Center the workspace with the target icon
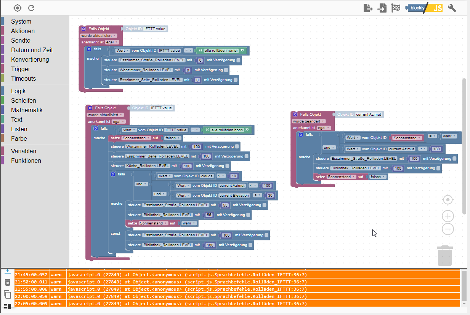Screen dimensions: 470x315 448,200
